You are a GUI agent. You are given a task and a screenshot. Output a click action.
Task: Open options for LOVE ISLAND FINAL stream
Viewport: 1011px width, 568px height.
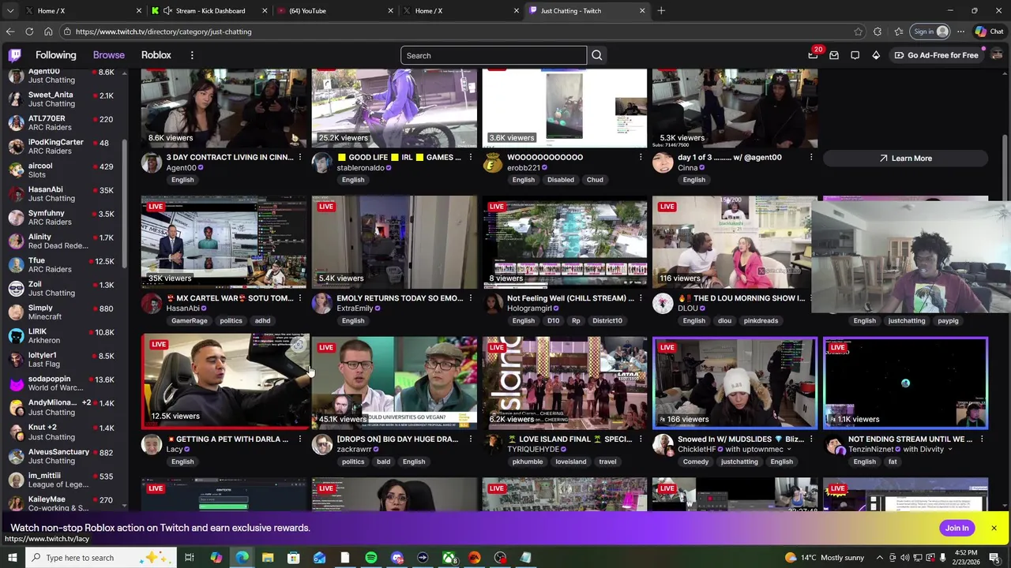641,439
